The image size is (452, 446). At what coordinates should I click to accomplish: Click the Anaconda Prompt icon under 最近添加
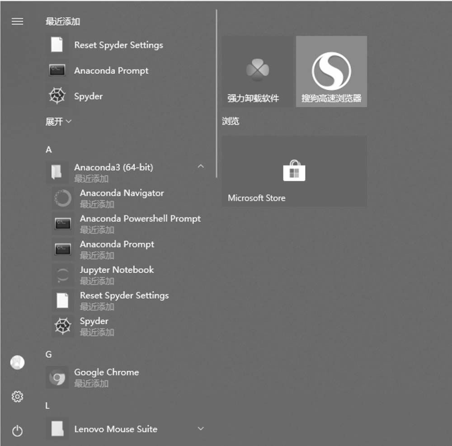pyautogui.click(x=57, y=70)
